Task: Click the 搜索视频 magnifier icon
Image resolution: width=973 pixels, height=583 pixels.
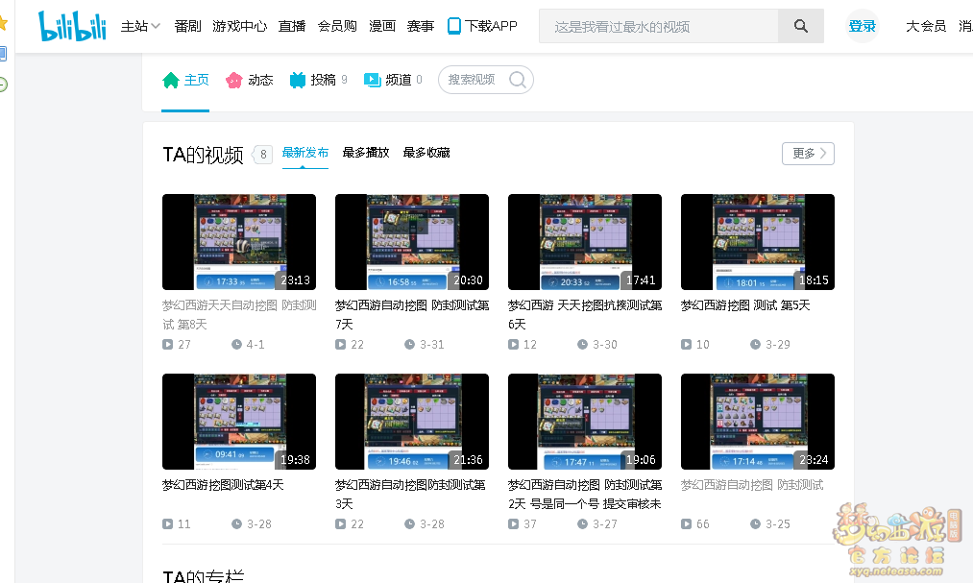Action: (x=518, y=80)
